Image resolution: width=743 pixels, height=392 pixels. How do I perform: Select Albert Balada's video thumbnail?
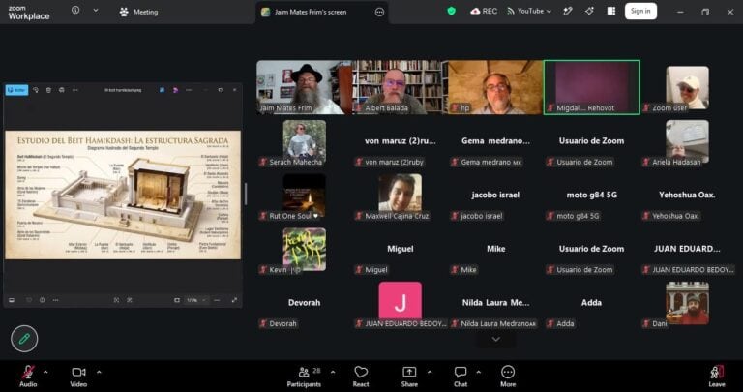[400, 87]
